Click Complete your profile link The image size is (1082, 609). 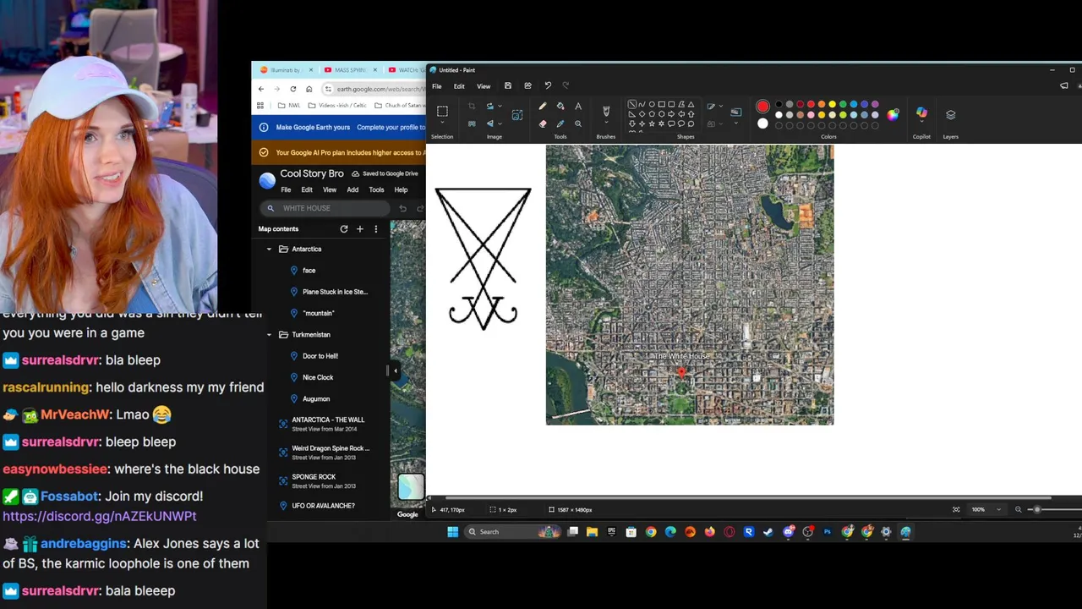pyautogui.click(x=391, y=128)
